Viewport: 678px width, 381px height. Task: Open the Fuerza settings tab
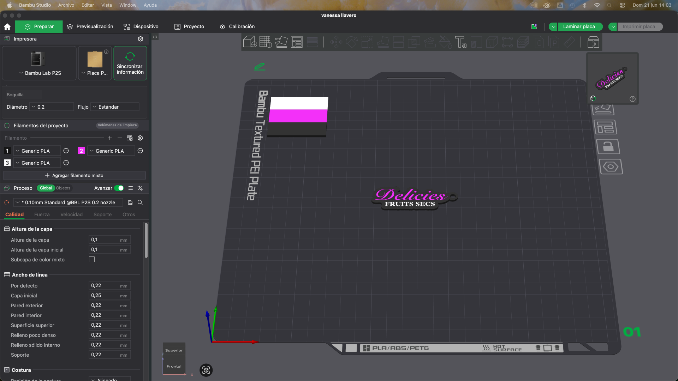click(x=42, y=214)
